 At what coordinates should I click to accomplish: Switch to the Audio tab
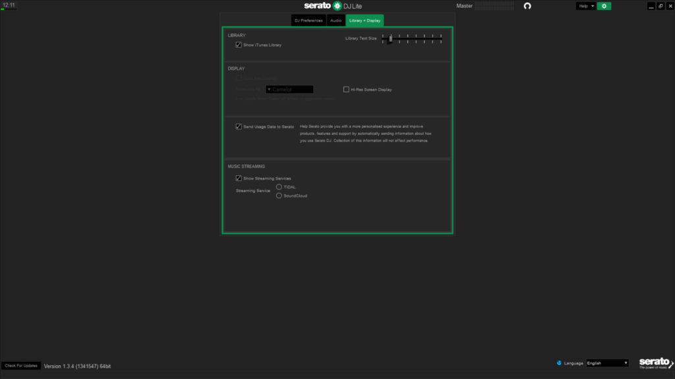(336, 20)
